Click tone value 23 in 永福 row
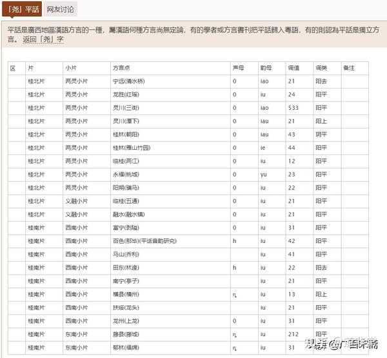 [x=292, y=174]
